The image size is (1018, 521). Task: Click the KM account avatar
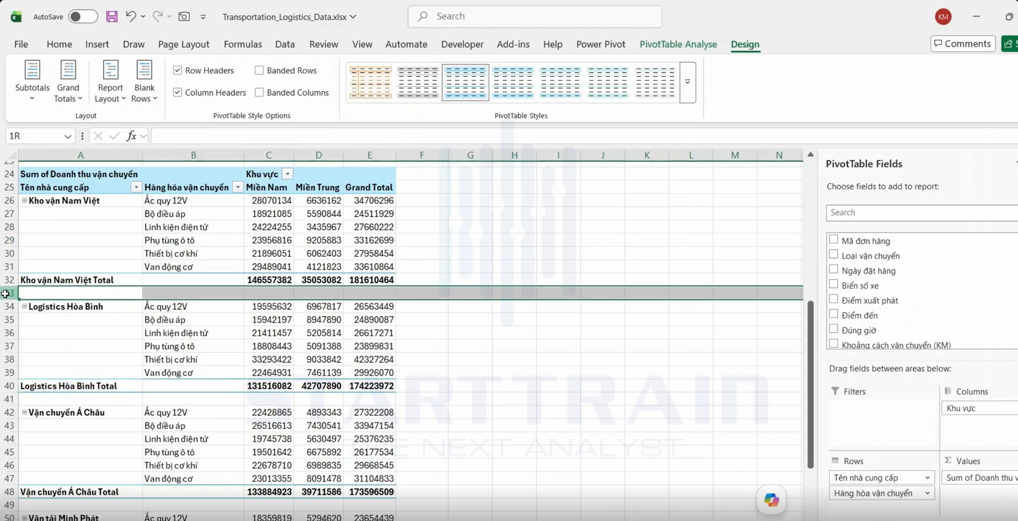click(943, 16)
